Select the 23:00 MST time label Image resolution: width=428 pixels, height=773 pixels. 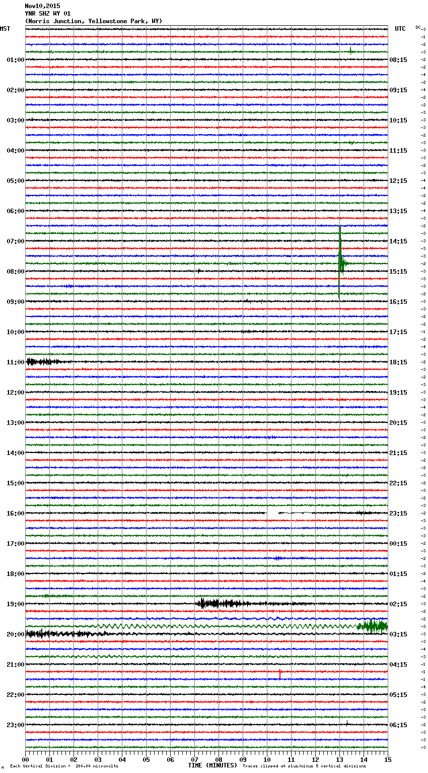coord(16,725)
